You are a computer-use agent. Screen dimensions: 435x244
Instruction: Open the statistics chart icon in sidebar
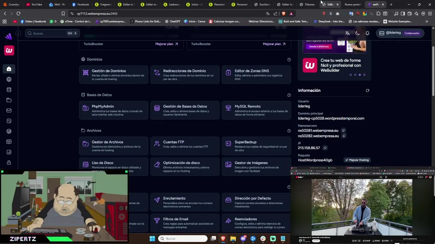click(x=9, y=152)
